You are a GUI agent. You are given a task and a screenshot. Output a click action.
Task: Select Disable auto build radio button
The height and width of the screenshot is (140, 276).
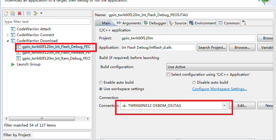194,82
